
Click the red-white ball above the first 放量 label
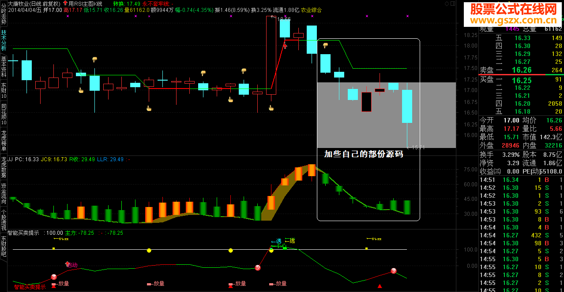click(54, 277)
